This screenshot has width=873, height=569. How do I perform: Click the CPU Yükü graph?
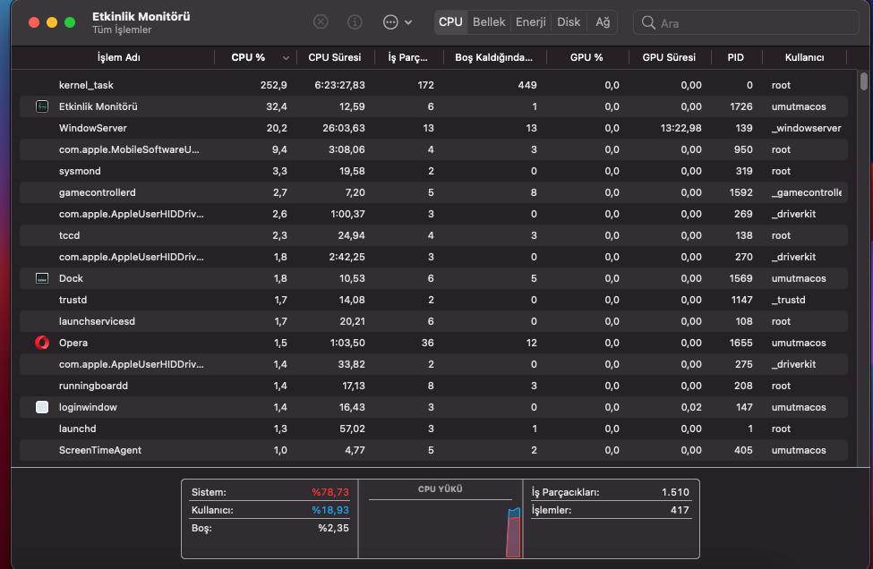(x=441, y=523)
